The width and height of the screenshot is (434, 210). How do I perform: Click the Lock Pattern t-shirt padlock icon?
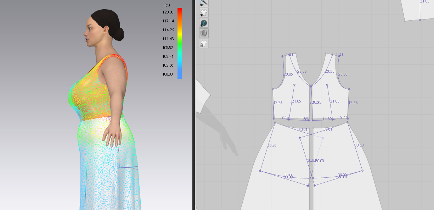[204, 44]
